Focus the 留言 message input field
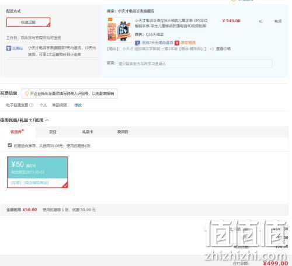 194,64
